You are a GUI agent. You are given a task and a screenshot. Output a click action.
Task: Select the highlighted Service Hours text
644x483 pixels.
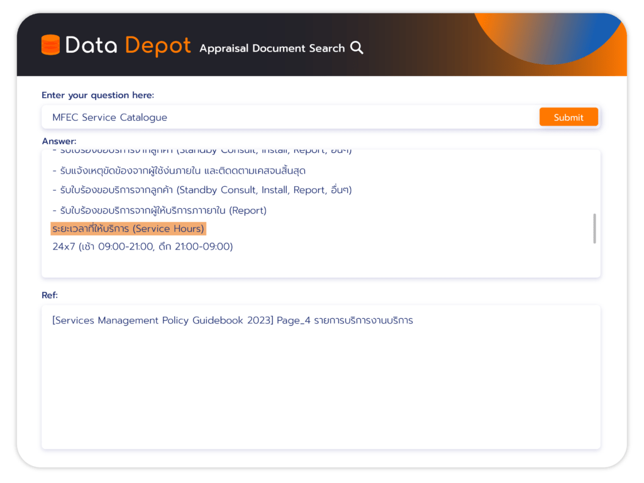coord(128,228)
